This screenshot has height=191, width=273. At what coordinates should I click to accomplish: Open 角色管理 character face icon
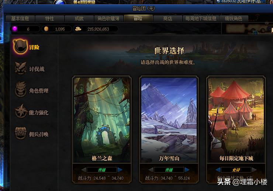coord(21,90)
